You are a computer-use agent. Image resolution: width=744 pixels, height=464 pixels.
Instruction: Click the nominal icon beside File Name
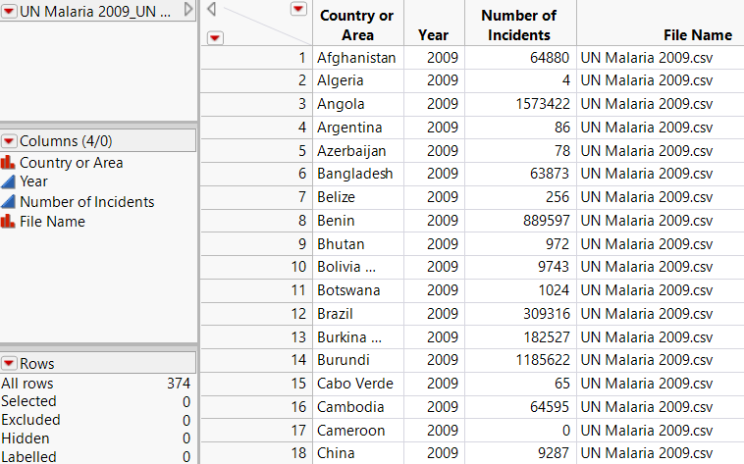(9, 222)
